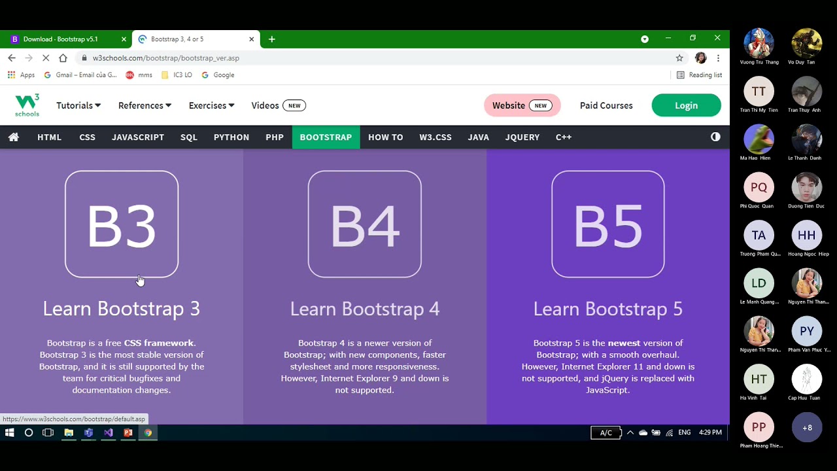Open the Videos link

pyautogui.click(x=265, y=105)
